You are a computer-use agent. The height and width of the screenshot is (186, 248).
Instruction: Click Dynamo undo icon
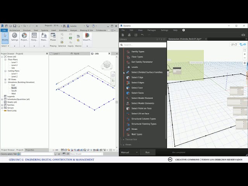pos(142,35)
